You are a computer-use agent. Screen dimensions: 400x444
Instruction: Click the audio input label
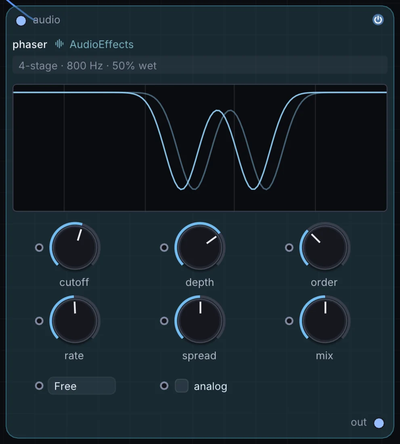coord(46,20)
